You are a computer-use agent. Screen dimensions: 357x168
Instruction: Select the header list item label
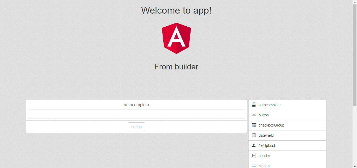point(264,156)
